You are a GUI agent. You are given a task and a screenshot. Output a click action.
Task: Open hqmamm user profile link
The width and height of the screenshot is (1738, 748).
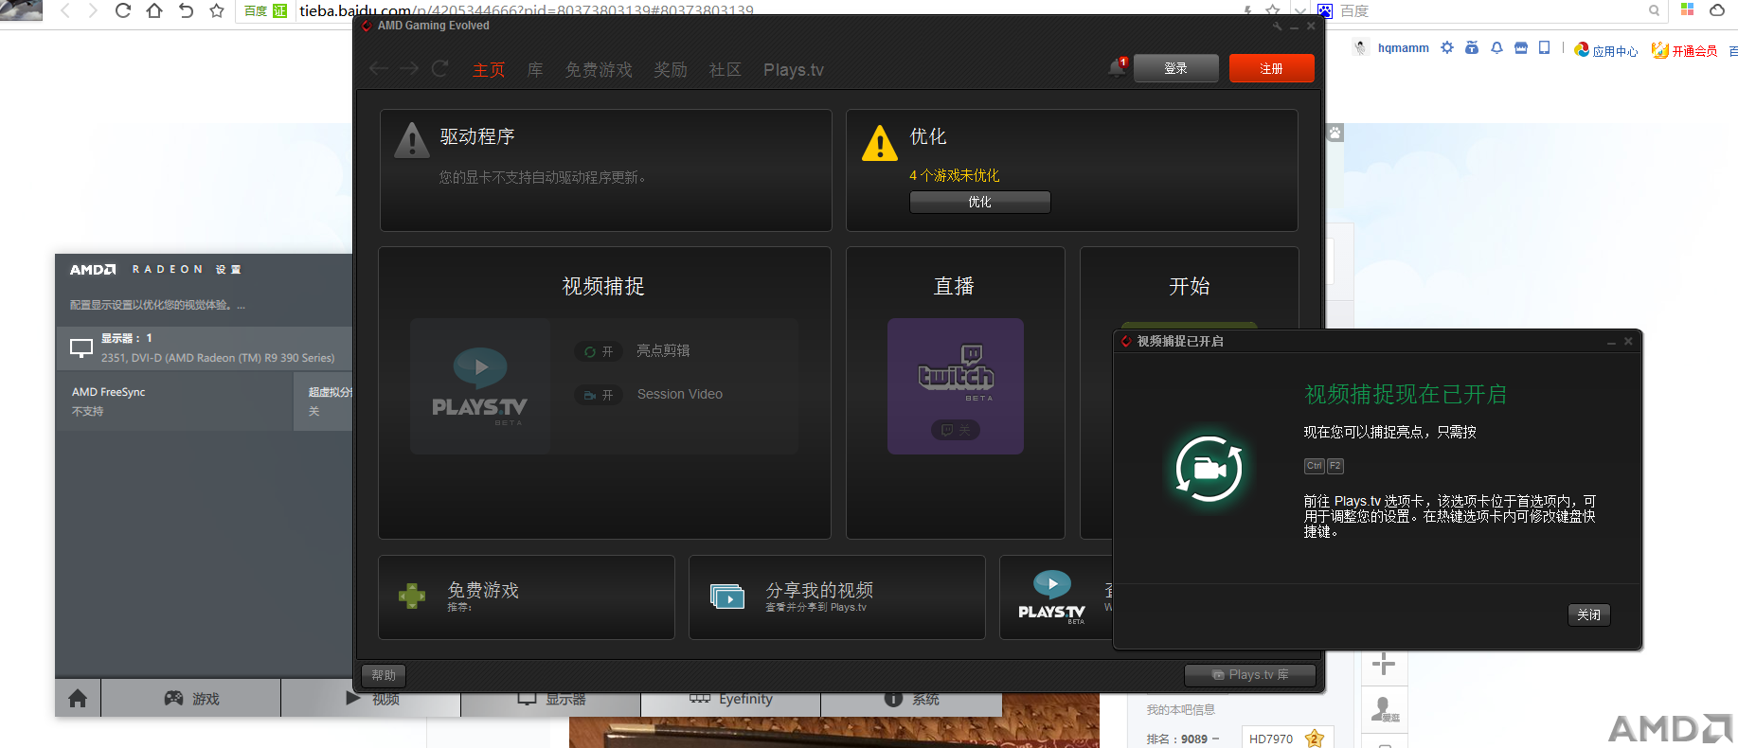1404,48
